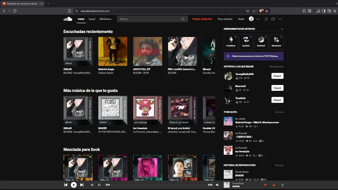Screen dimensions: 338x190
Task: Share this page from address bar
Action: pos(254,11)
